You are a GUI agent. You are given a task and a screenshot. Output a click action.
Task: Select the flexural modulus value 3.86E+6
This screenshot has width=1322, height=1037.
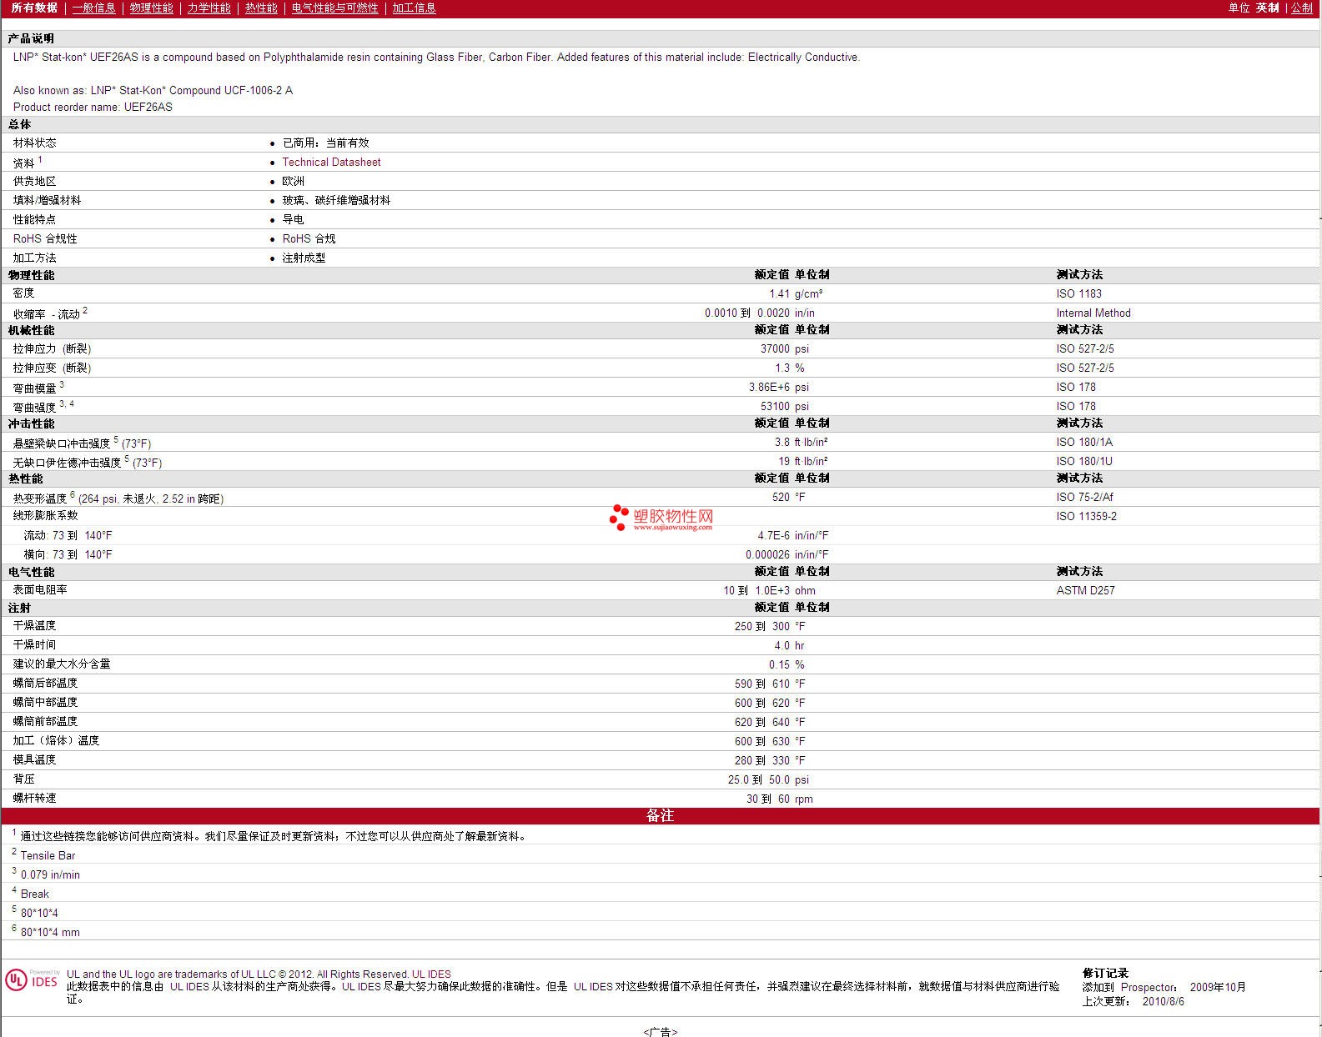coord(769,387)
